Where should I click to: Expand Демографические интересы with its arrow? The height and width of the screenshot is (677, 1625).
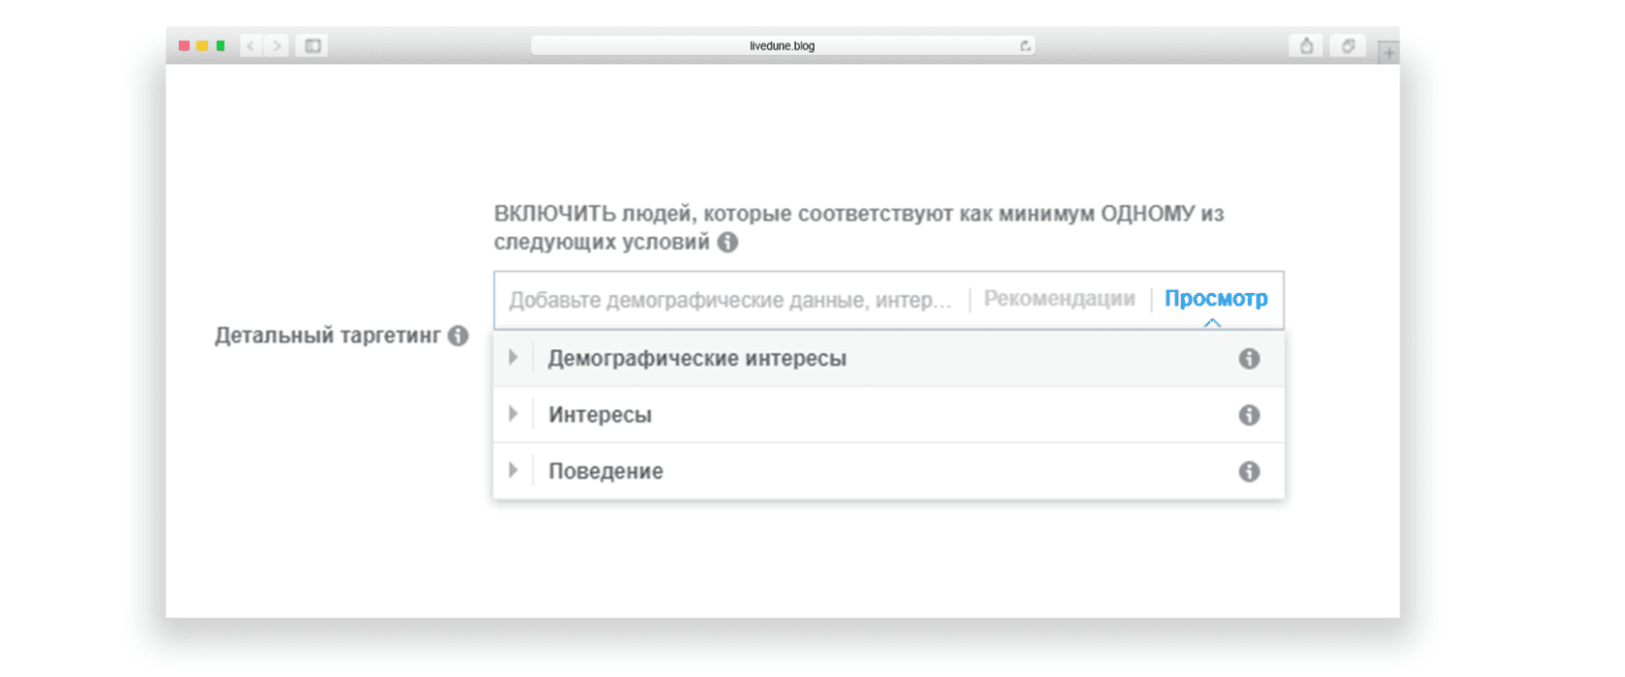pos(513,358)
